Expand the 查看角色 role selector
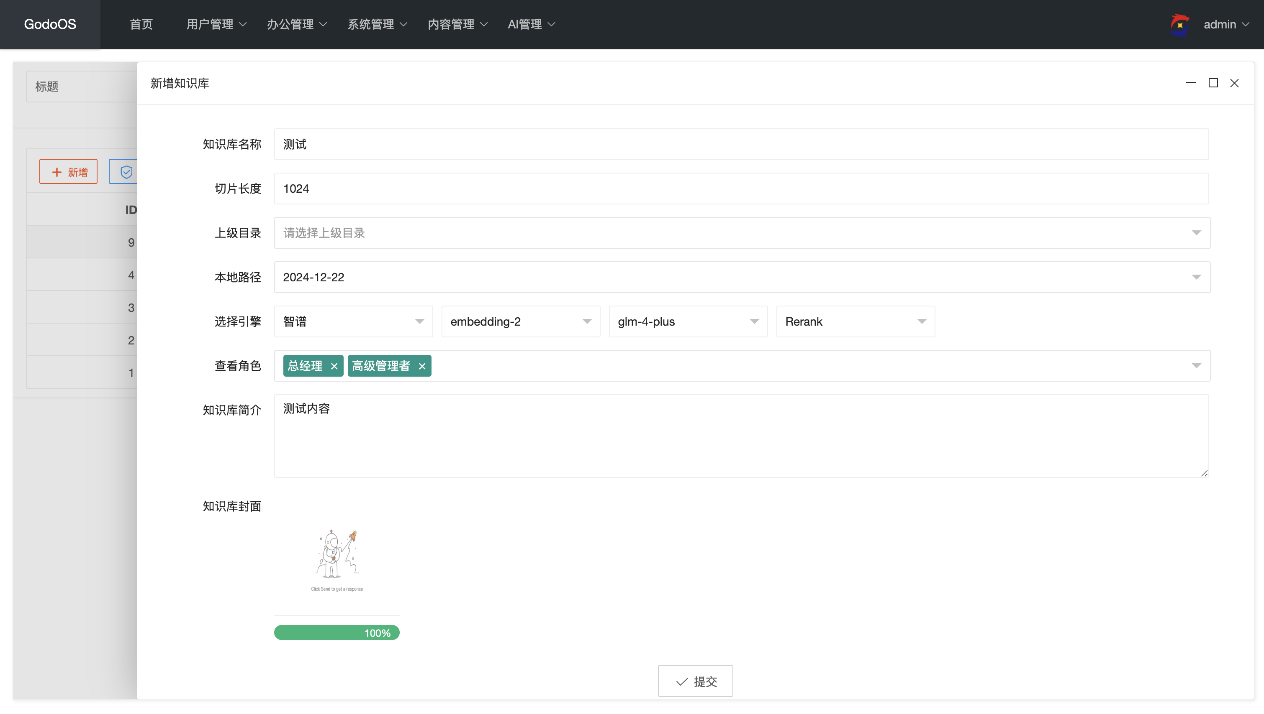The image size is (1264, 714). tap(1197, 366)
